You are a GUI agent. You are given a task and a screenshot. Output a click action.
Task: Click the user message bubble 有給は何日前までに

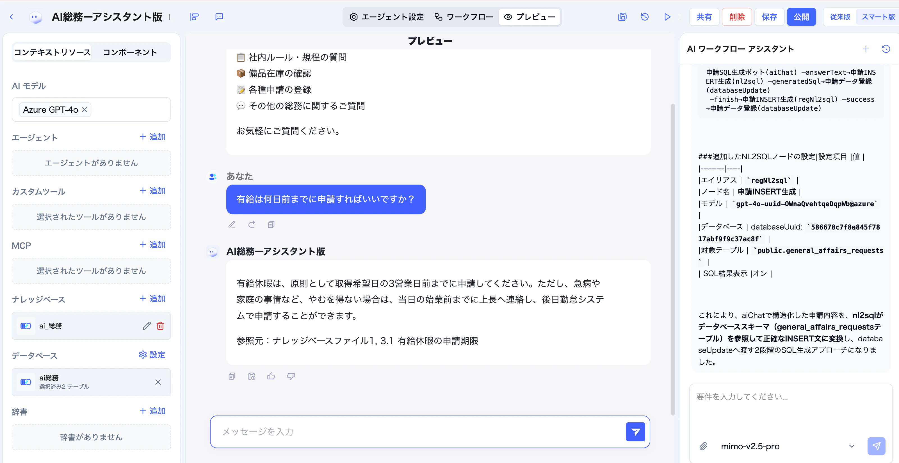326,199
